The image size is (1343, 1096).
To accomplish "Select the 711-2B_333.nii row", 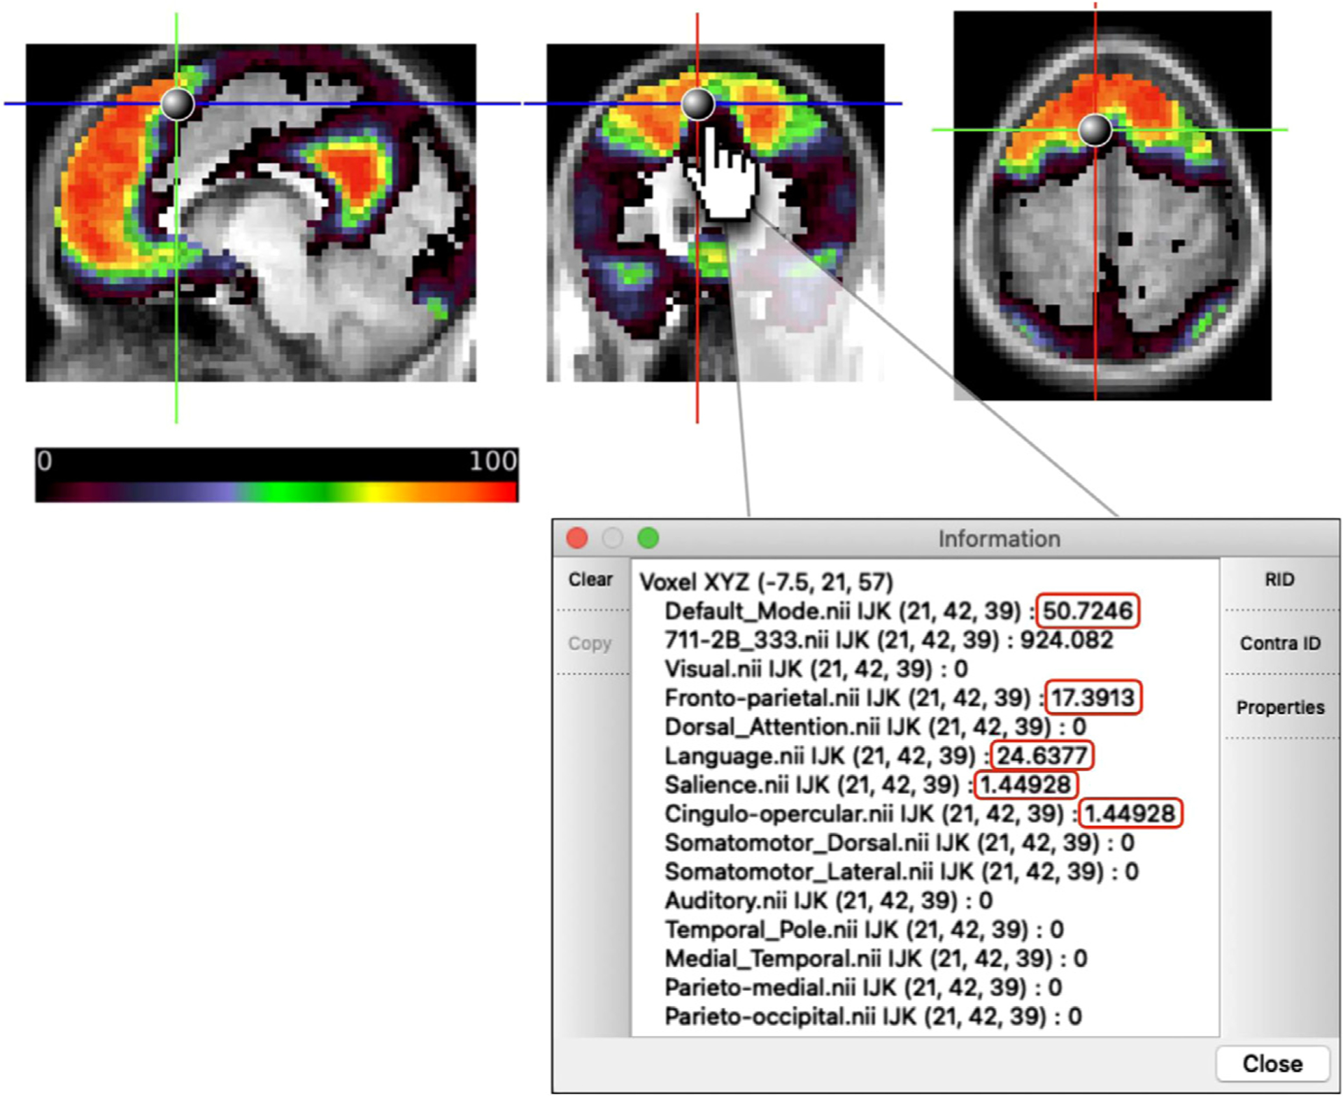I will tap(888, 640).
